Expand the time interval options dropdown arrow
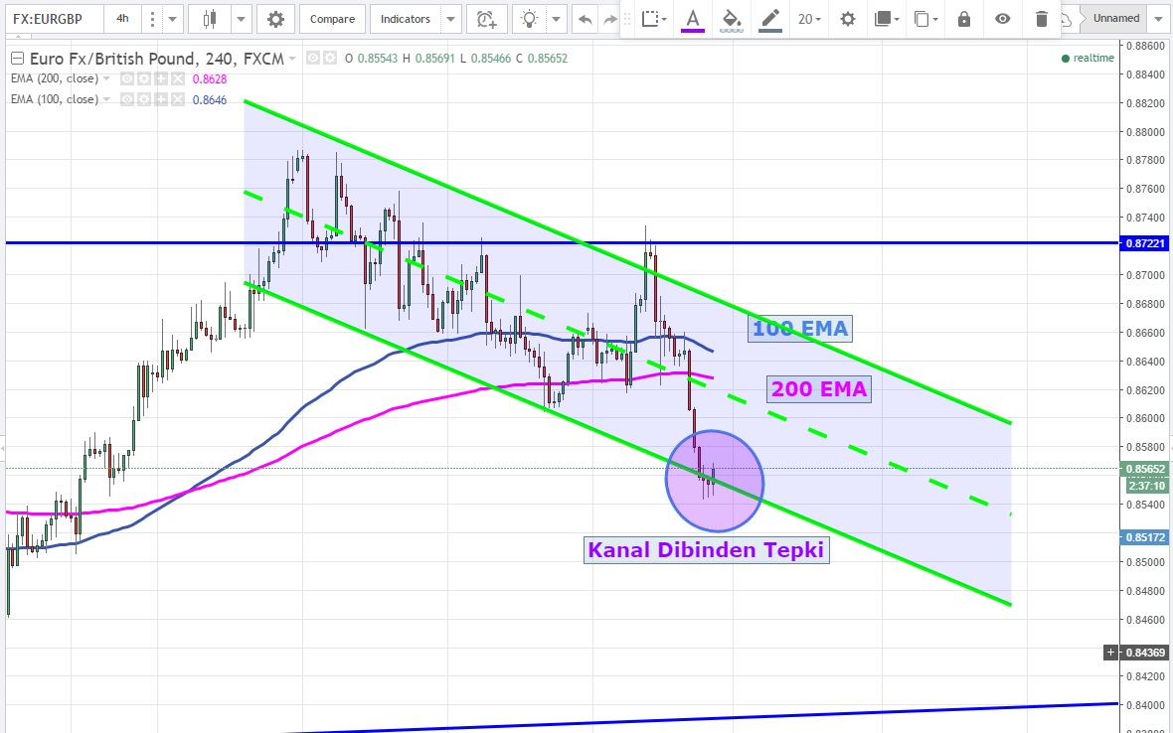 coord(173,19)
